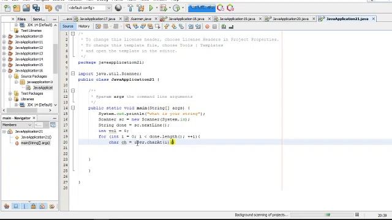Switch to the JavaApplication19.java tab
The height and width of the screenshot is (220, 392).
pyautogui.click(x=237, y=19)
